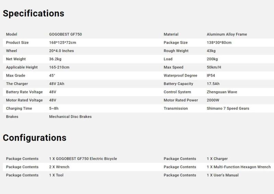Select the 1 X User's Manual entry
274x194 pixels.
click(223, 175)
